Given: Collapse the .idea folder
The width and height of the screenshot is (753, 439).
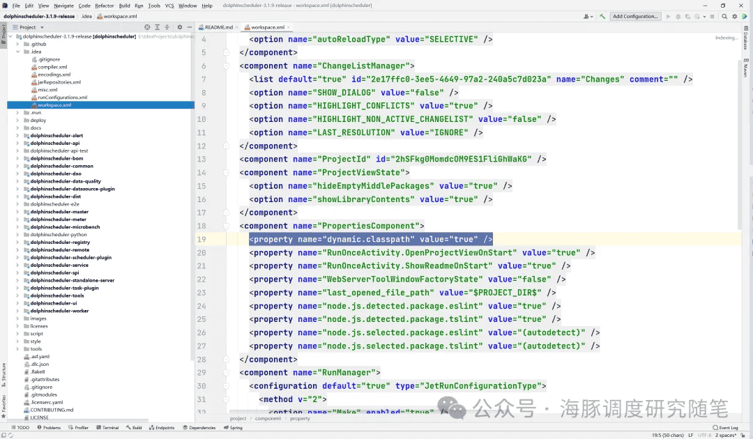Looking at the screenshot, I should click(17, 52).
